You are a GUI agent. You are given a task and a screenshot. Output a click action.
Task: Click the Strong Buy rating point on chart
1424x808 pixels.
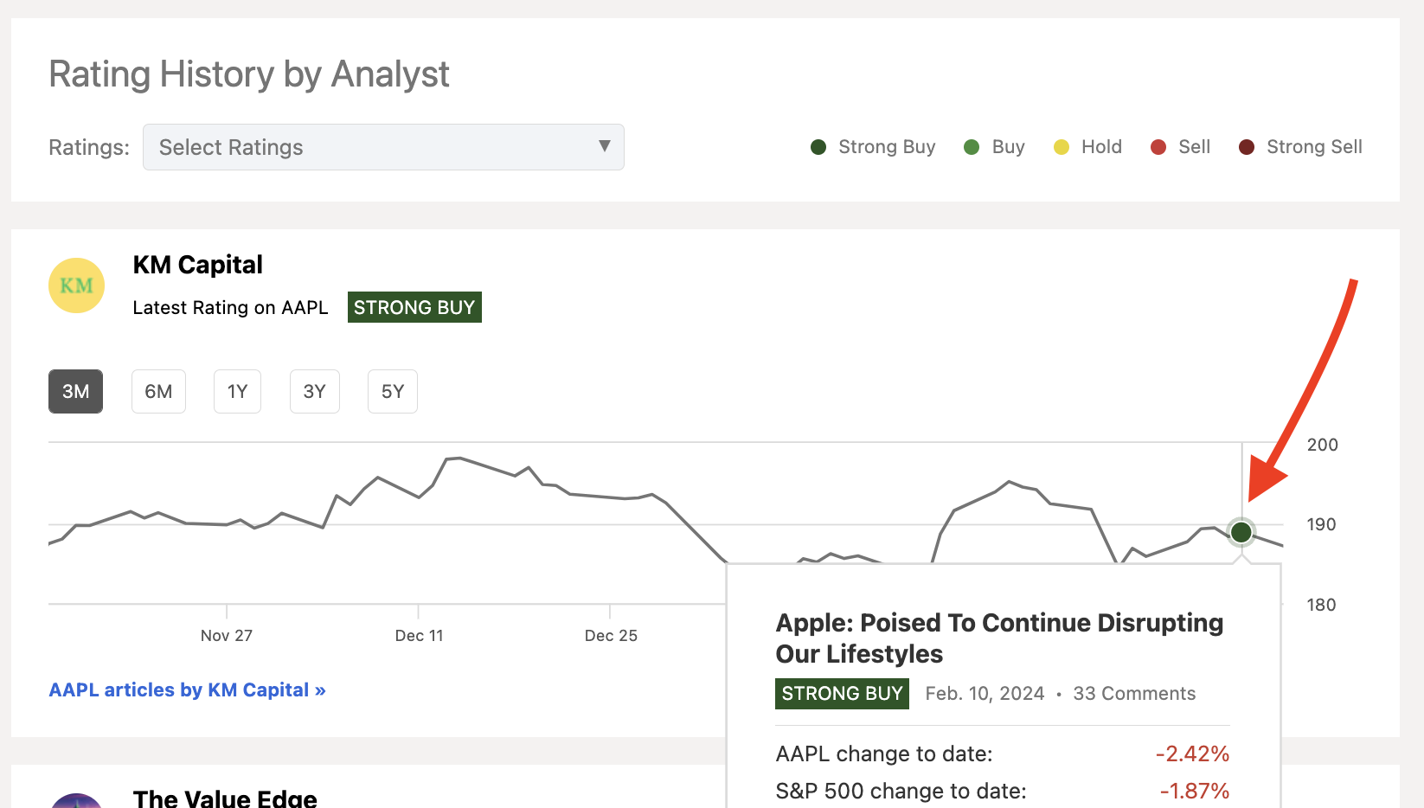1241,532
